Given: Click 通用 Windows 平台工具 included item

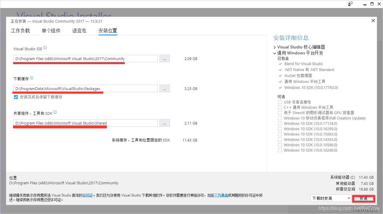Looking at the screenshot, I should tap(305, 81).
